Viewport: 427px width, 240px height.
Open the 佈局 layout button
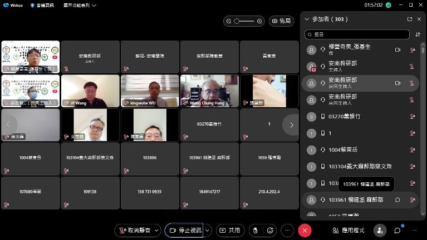point(281,21)
